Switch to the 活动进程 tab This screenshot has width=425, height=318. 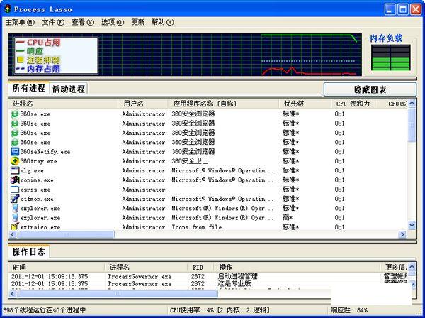69,89
